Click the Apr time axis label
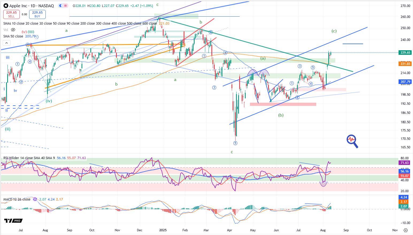Viewport: 413px width, 235px height. [229, 230]
